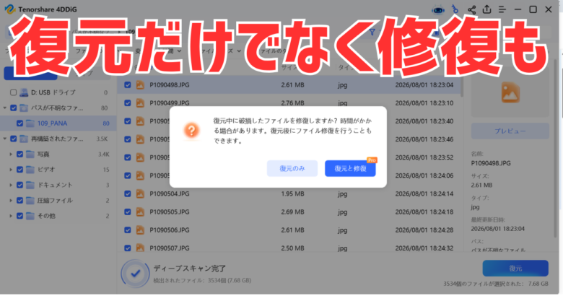Open the hamburger menu icon
563x296 pixels.
click(502, 9)
